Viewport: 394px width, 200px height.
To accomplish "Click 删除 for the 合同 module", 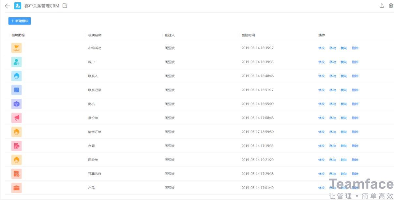I will tap(355, 146).
